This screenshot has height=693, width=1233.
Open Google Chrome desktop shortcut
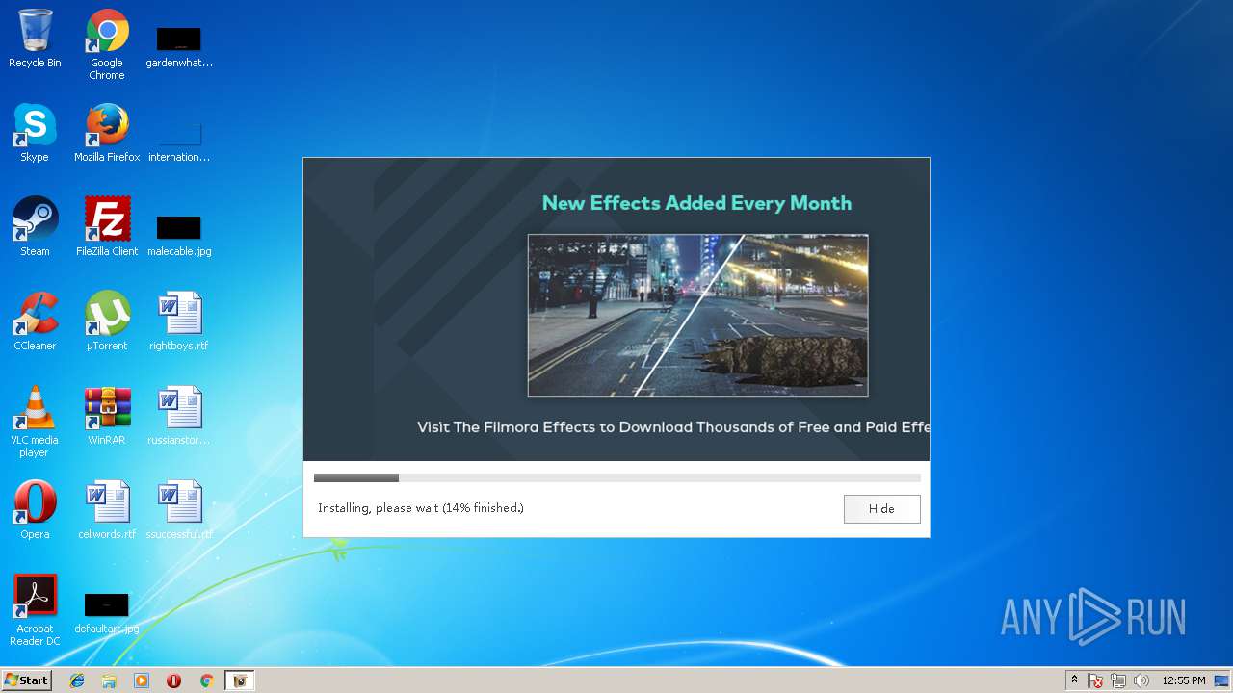107,44
